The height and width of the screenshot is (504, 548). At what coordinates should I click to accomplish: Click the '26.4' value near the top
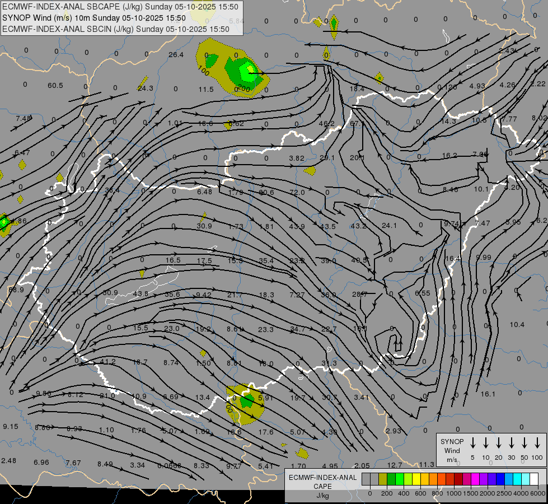[176, 54]
